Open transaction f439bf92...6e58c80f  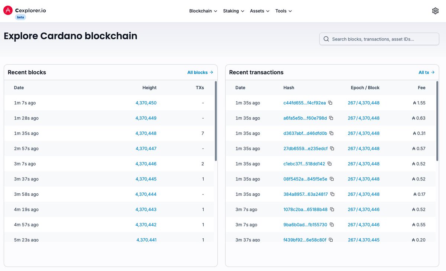(305, 240)
